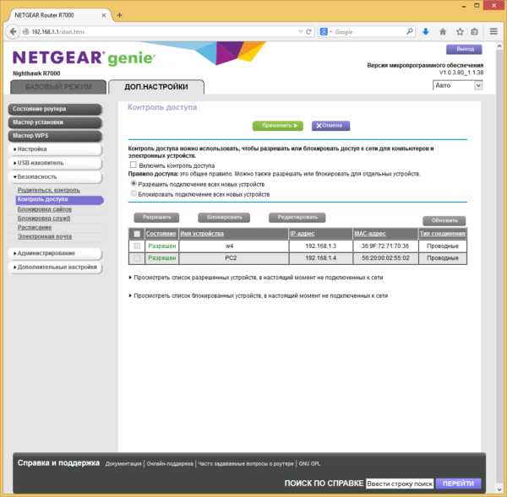This screenshot has width=507, height=497.
Task: Sort by Тип соединения column header
Action: coord(442,234)
